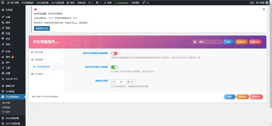
Task: Click the top 重置全部 button
Action: 256,42
